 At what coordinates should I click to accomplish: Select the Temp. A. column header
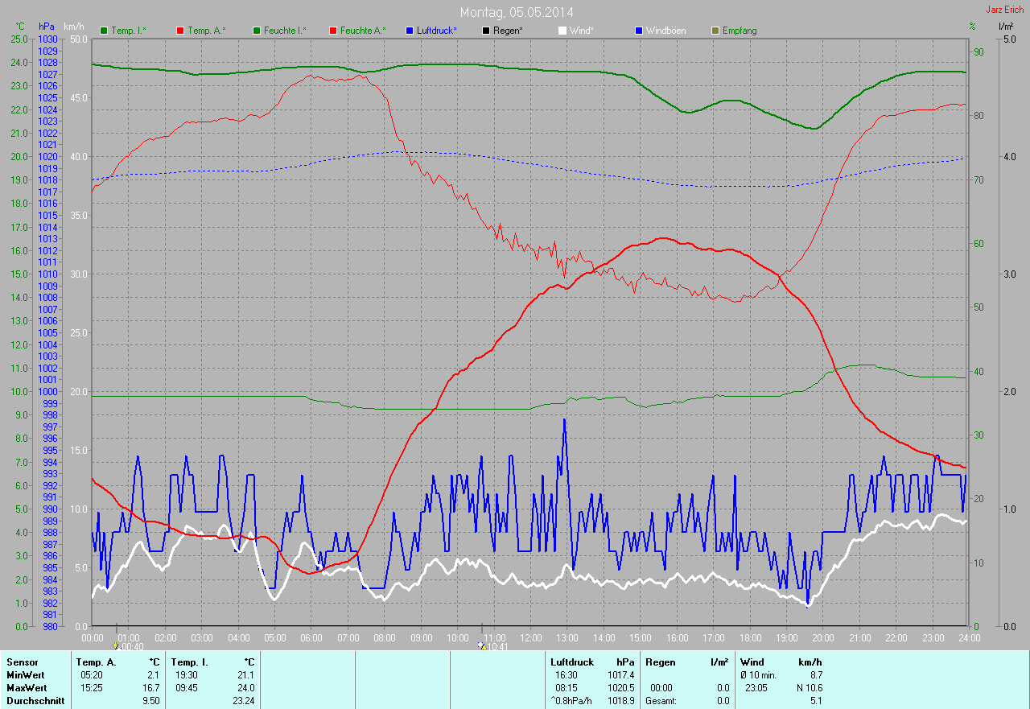tap(96, 662)
